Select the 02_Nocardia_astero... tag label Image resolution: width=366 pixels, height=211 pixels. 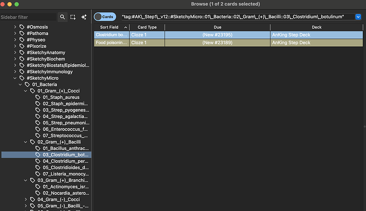(x=66, y=193)
